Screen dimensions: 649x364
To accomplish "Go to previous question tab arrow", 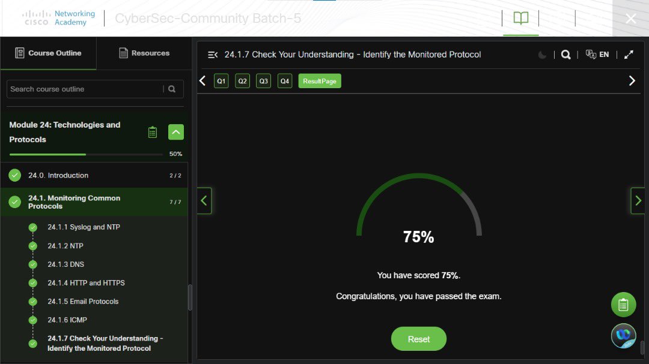I will click(x=203, y=81).
